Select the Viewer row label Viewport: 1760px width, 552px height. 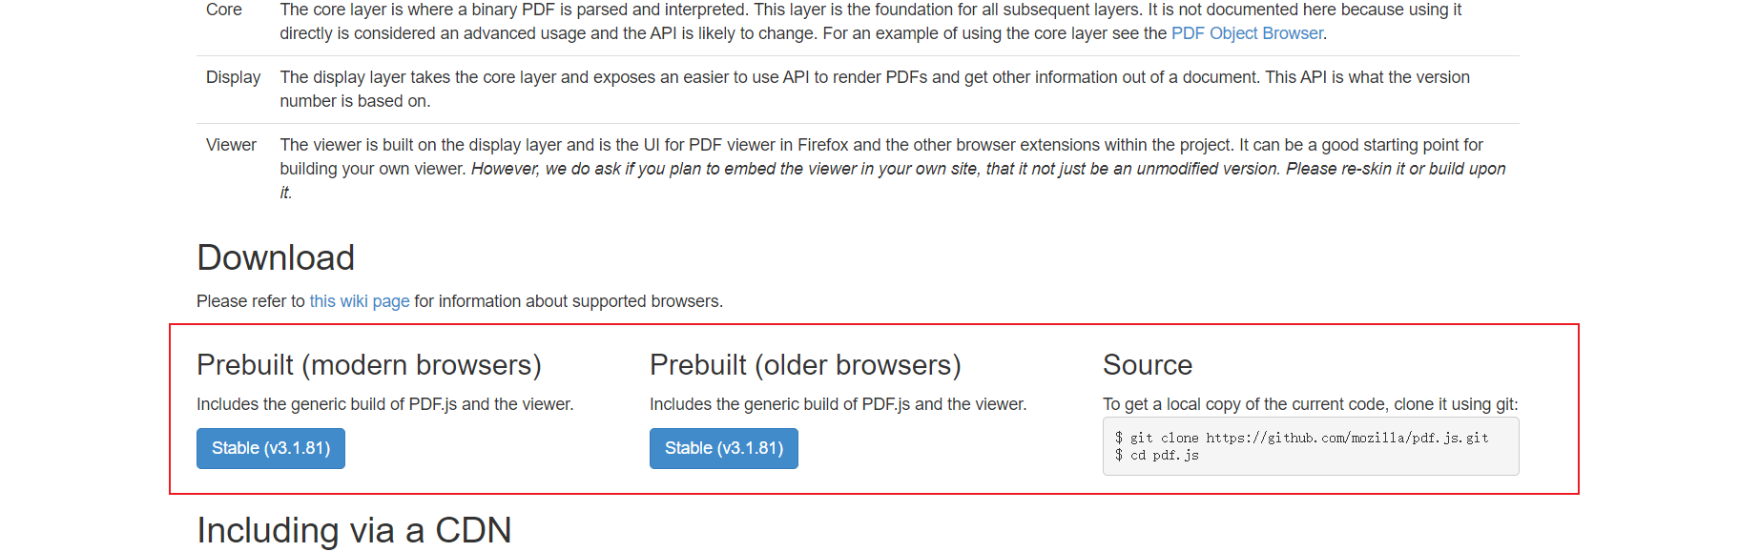click(231, 145)
